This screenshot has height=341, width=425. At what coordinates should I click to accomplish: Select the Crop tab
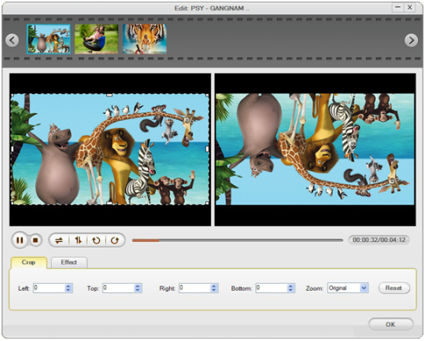[28, 262]
